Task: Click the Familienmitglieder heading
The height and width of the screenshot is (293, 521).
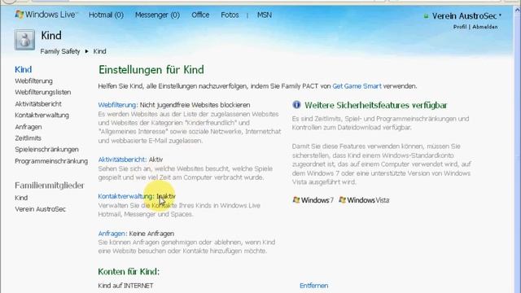Action: coord(50,186)
